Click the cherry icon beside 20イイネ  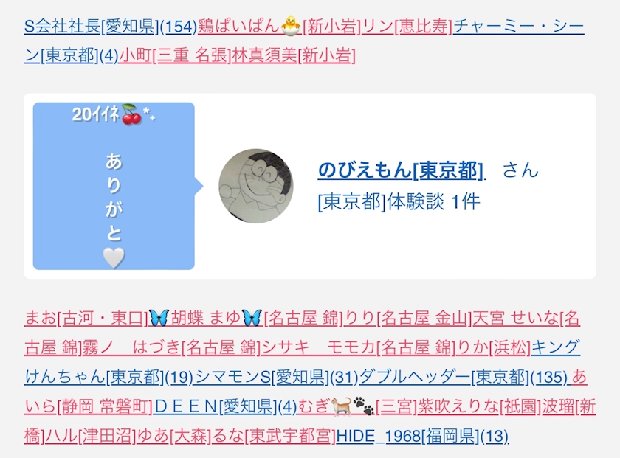point(131,114)
